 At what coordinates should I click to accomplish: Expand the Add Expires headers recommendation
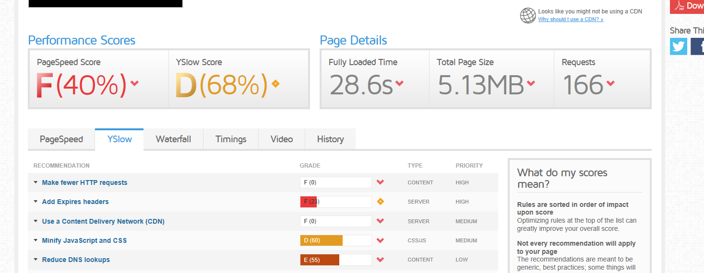tap(36, 202)
